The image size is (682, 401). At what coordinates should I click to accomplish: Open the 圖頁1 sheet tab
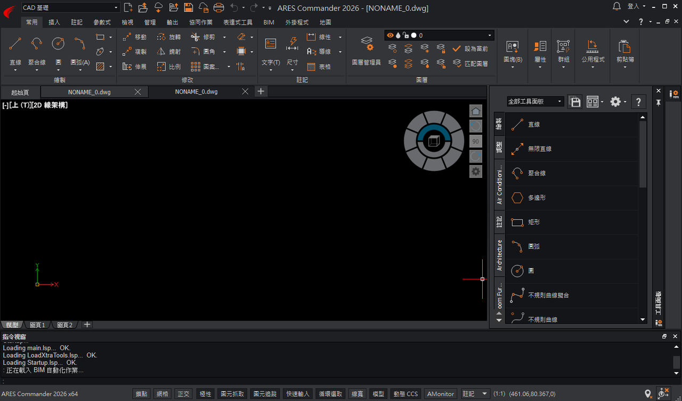tap(37, 325)
